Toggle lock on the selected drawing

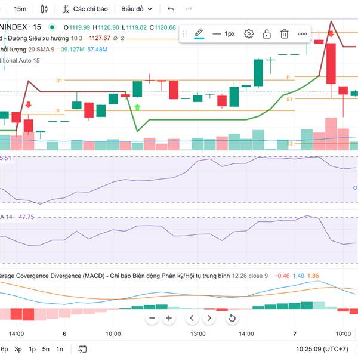point(267,34)
